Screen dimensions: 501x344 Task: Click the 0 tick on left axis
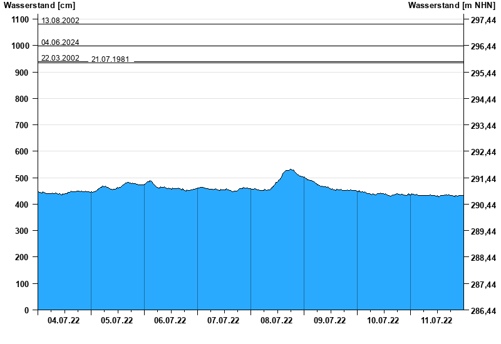click(x=26, y=310)
